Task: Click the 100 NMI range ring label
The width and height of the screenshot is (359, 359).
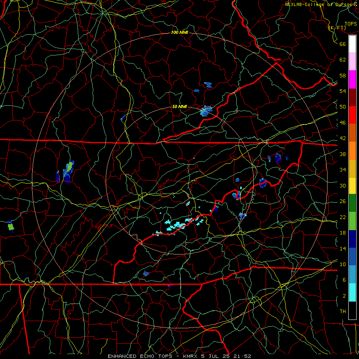Action: click(179, 32)
